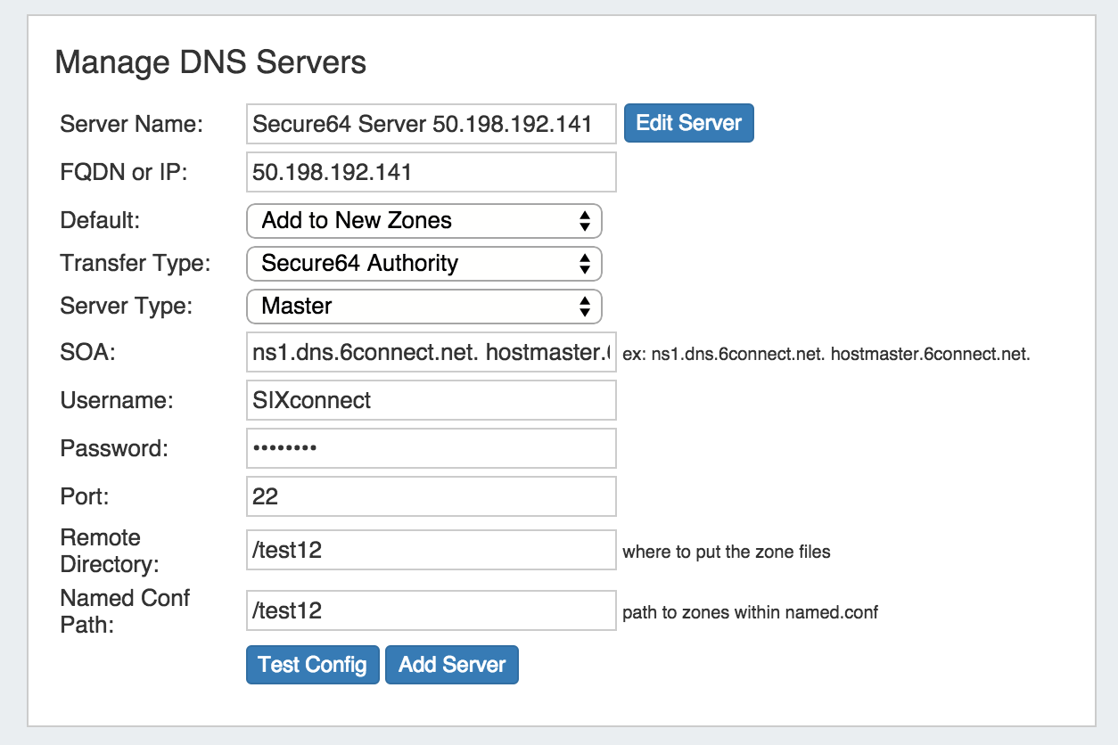Click into the FQDN or IP field
The image size is (1118, 745).
point(431,172)
